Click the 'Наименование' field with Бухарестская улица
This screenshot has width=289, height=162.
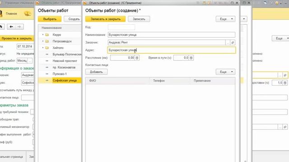click(172, 35)
